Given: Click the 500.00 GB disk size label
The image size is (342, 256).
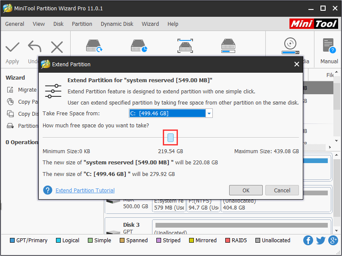Looking at the screenshot, I should [x=136, y=207].
